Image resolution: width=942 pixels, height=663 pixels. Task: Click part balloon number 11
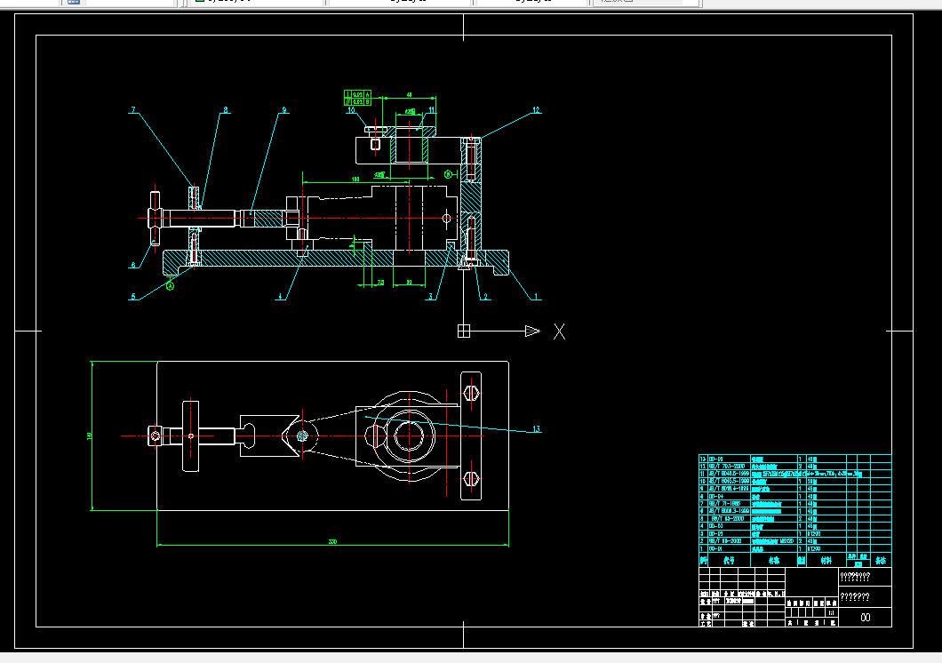click(431, 110)
